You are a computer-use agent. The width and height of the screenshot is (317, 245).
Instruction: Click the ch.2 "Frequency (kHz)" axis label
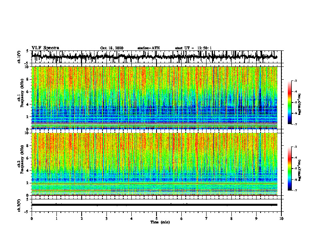(22, 159)
